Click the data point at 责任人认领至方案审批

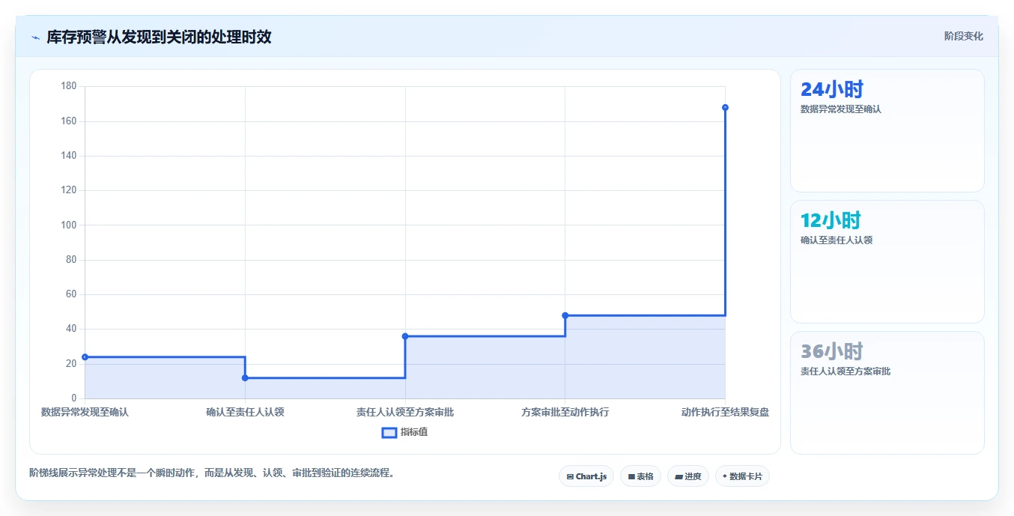tap(405, 336)
